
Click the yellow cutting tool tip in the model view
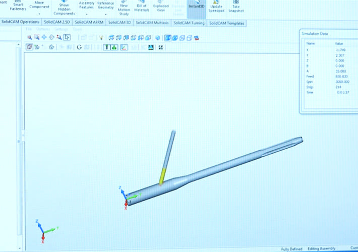(x=162, y=176)
